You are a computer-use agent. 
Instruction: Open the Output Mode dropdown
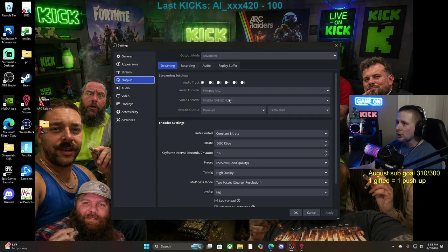(x=269, y=56)
